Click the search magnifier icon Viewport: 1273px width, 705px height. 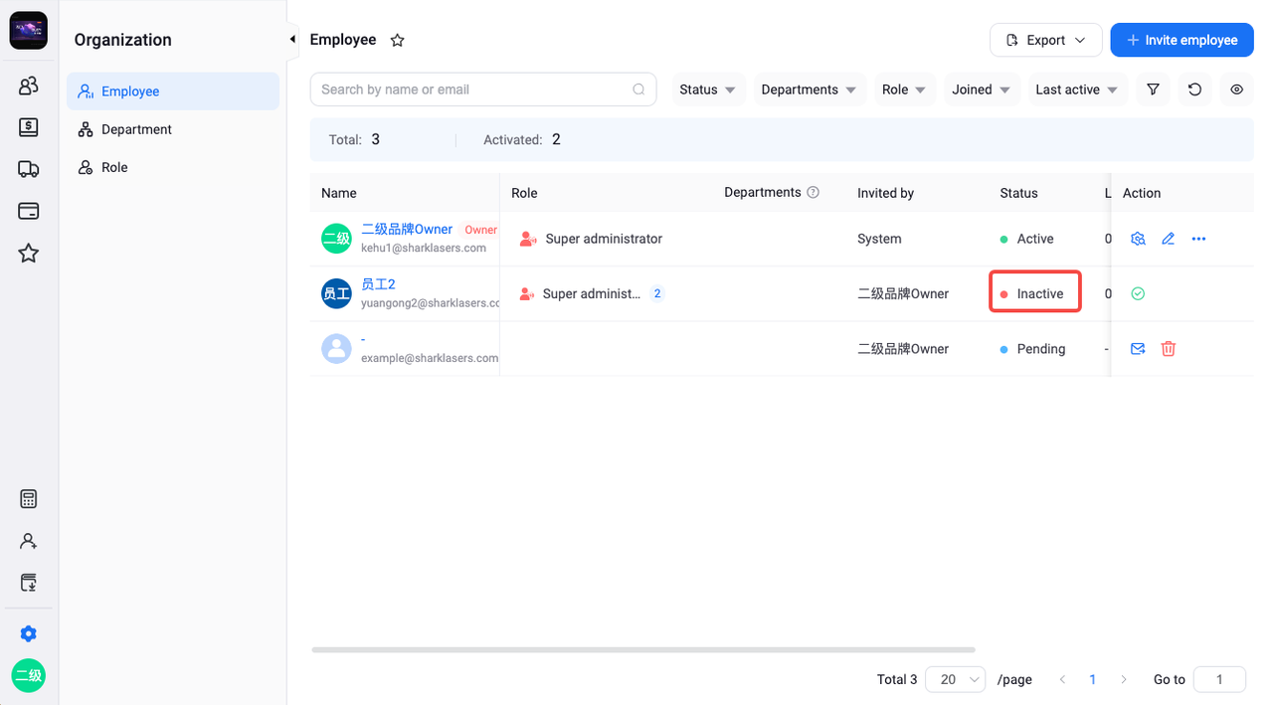638,89
